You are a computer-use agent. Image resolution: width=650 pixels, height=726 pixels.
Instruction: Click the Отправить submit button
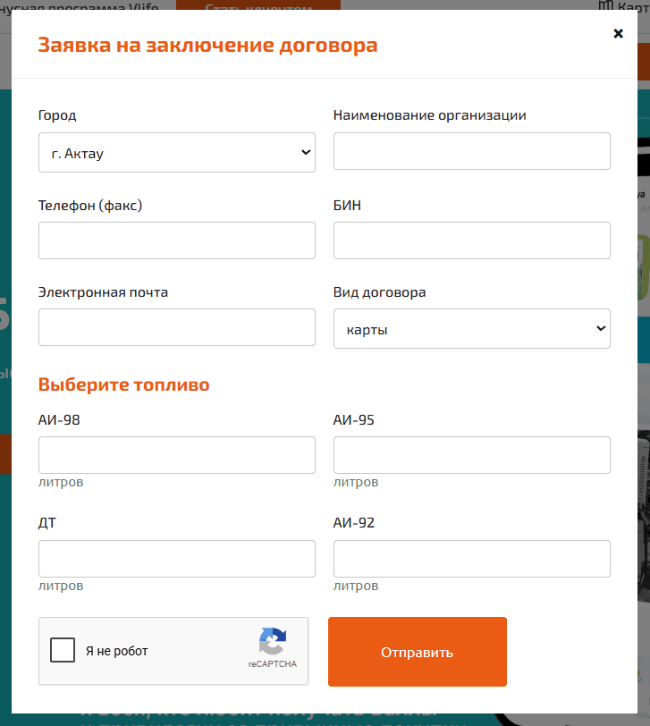pos(418,652)
